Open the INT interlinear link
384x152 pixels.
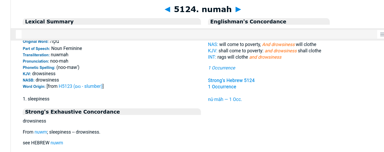point(212,57)
